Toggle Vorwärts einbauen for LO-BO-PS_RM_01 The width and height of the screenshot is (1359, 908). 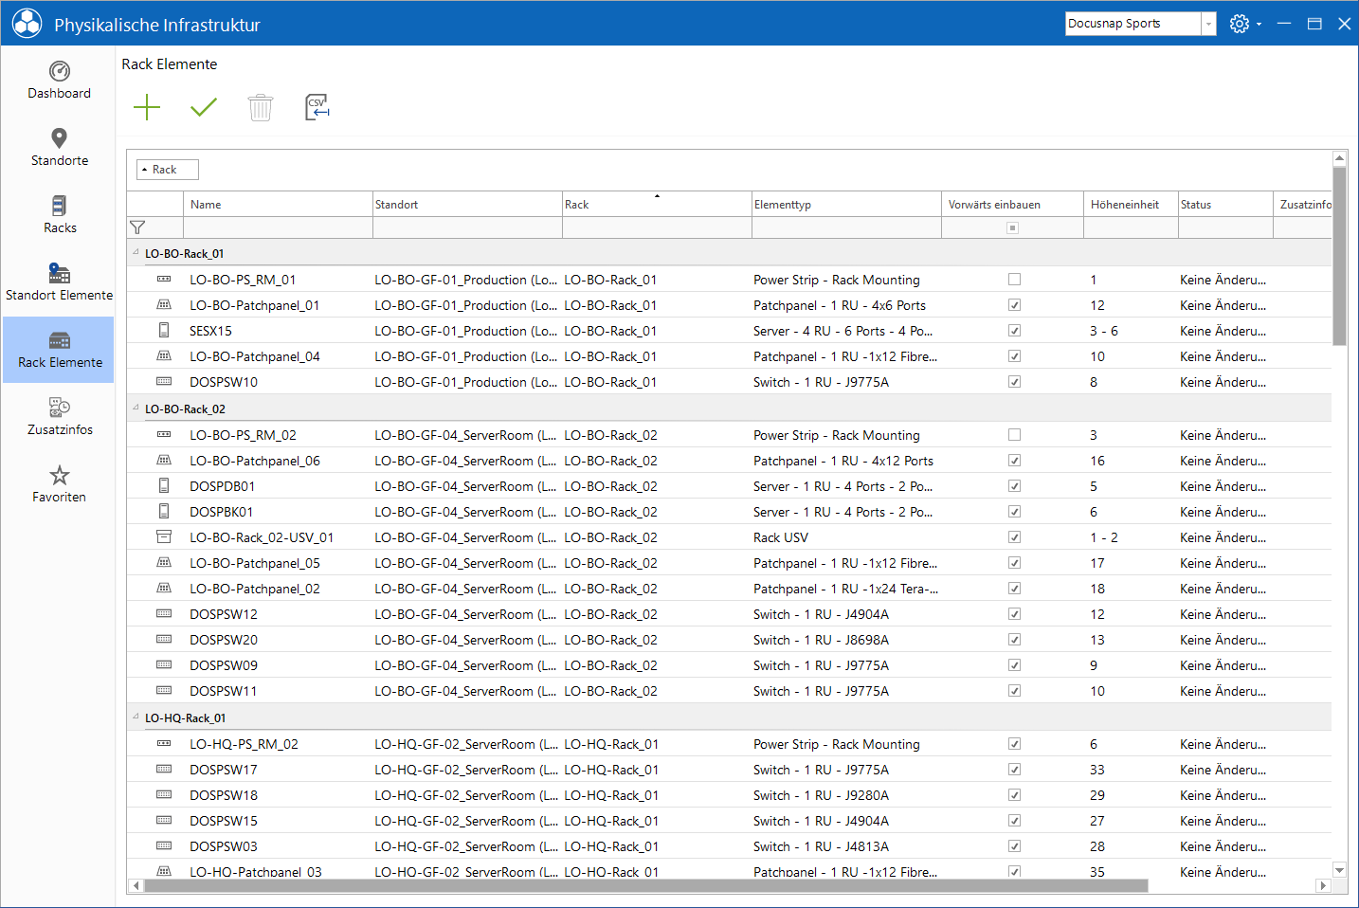(x=1014, y=280)
